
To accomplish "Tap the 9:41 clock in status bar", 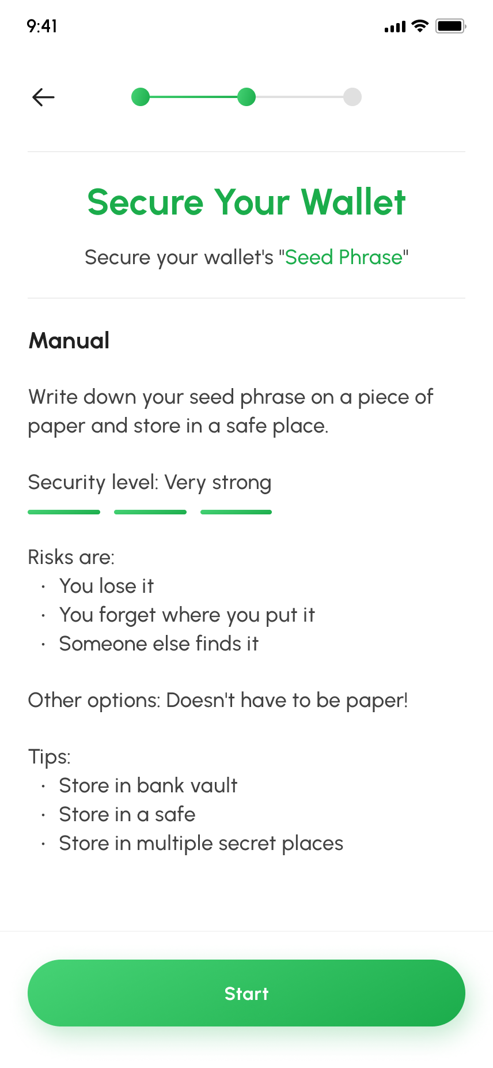I will pyautogui.click(x=42, y=26).
